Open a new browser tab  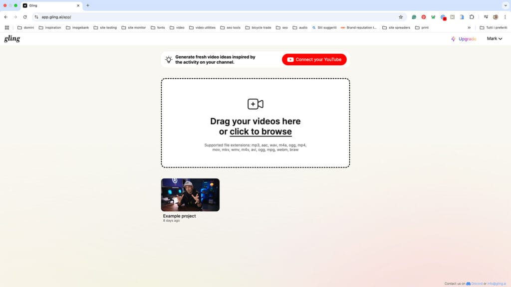pyautogui.click(x=88, y=5)
